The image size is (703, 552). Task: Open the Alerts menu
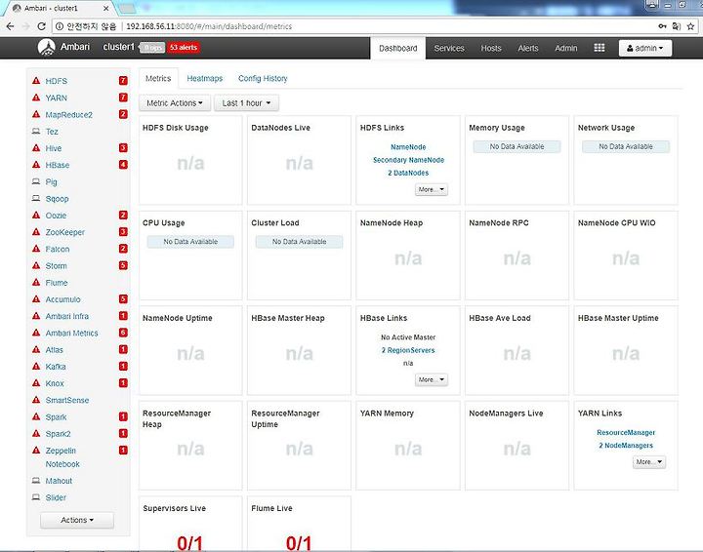pyautogui.click(x=527, y=48)
